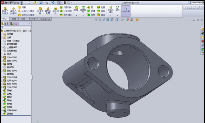
Task: Click the Dome (圆顶) tool
Action: [101, 11]
